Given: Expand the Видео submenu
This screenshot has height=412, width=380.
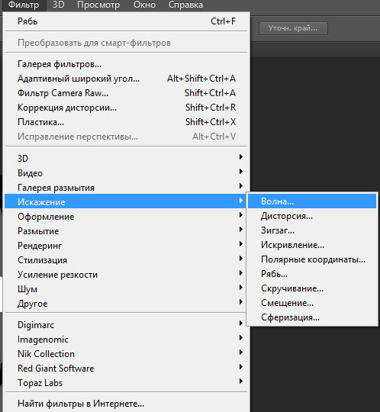Looking at the screenshot, I should (x=126, y=173).
